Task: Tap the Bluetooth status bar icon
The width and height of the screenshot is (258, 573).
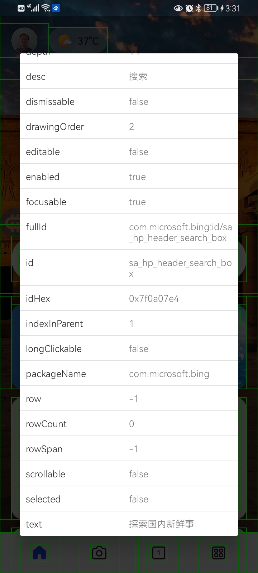Action: point(198,8)
